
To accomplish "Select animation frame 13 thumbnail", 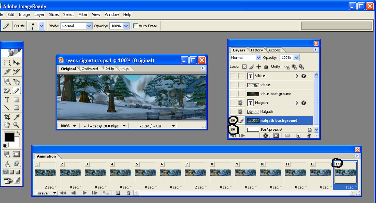I will click(345, 173).
